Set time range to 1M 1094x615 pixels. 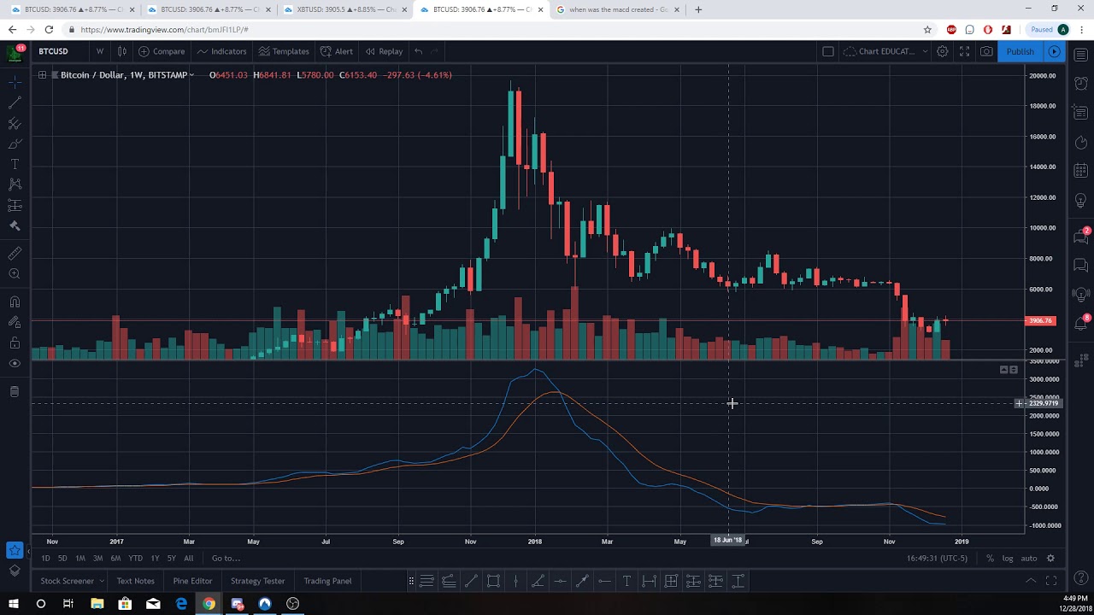[x=79, y=558]
